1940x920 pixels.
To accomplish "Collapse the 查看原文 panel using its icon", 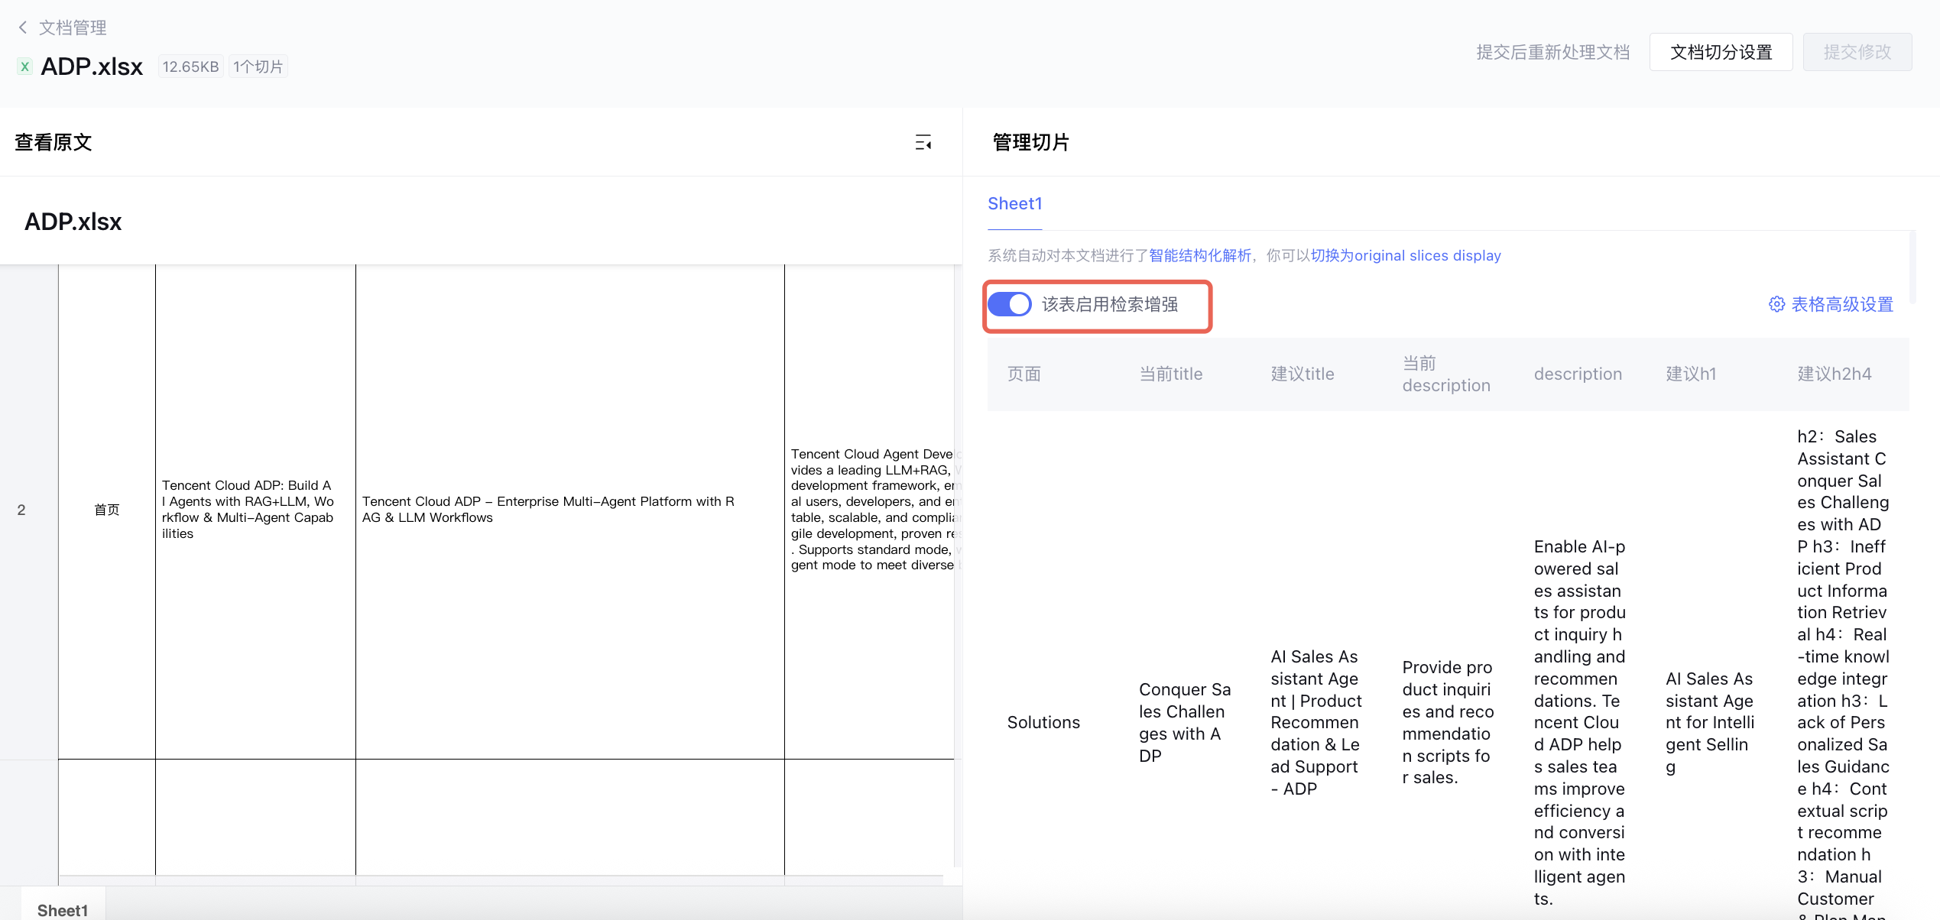I will (x=923, y=142).
